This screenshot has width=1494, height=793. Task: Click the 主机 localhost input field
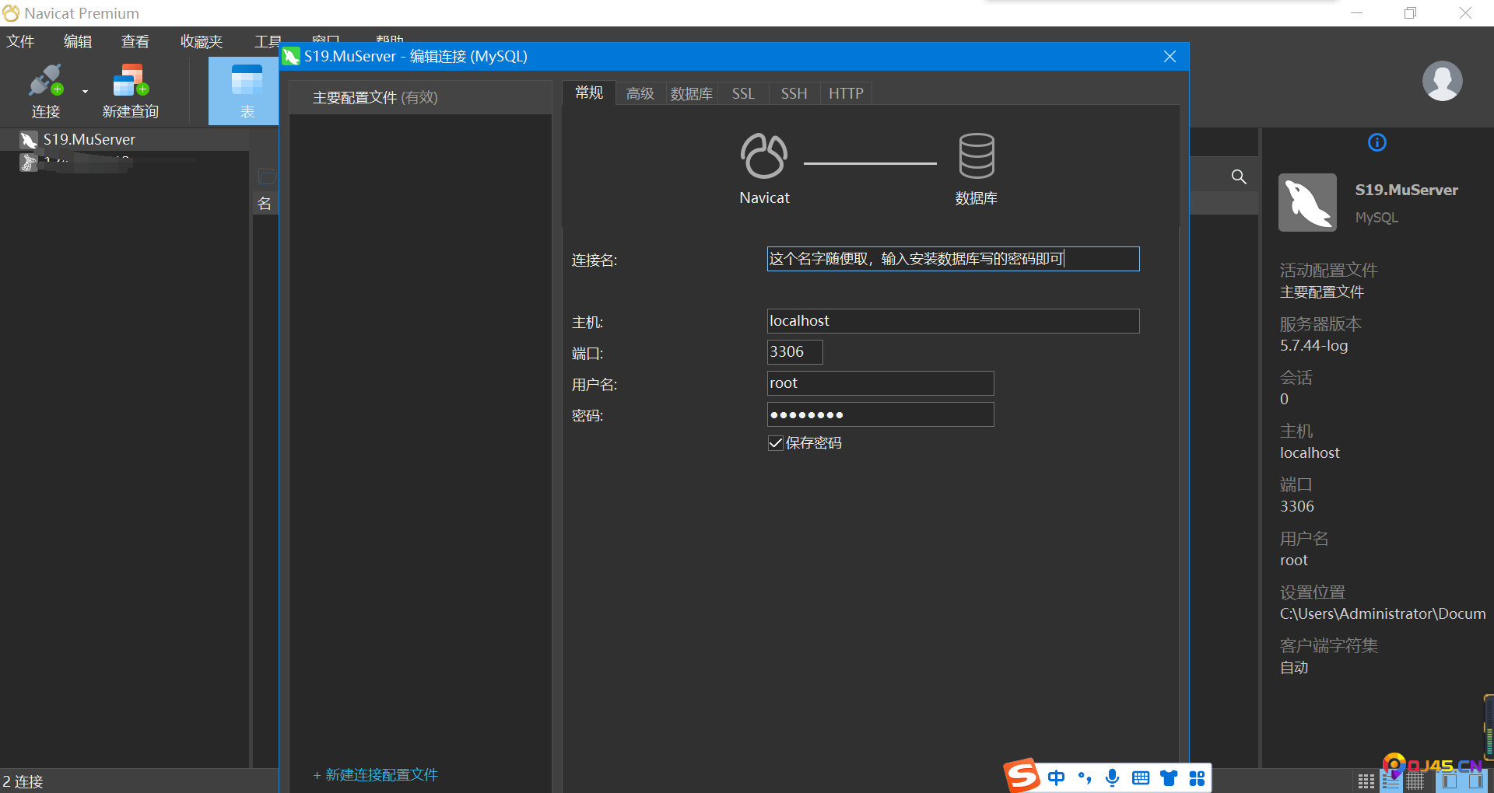pyautogui.click(x=953, y=321)
